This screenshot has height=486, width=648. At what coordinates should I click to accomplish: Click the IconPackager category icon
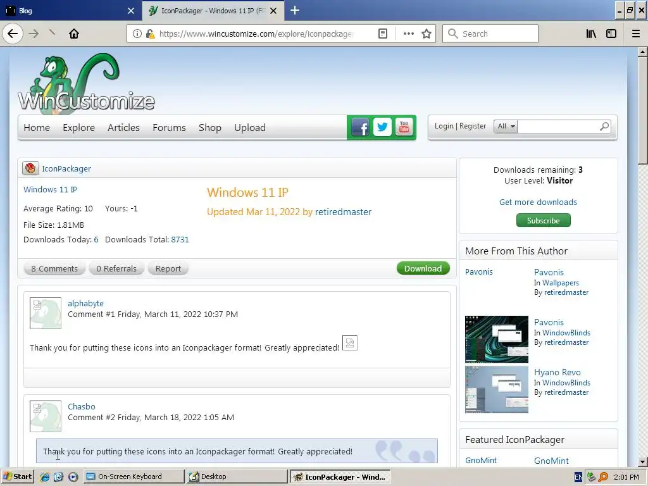click(30, 168)
